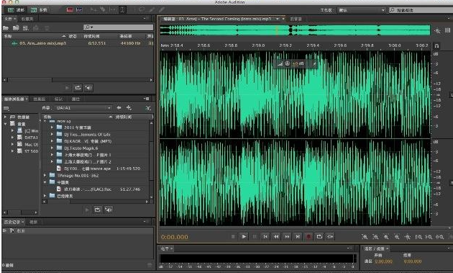Expand the ST 500 drive in the tree
This screenshot has height=273, width=453.
tap(12, 151)
